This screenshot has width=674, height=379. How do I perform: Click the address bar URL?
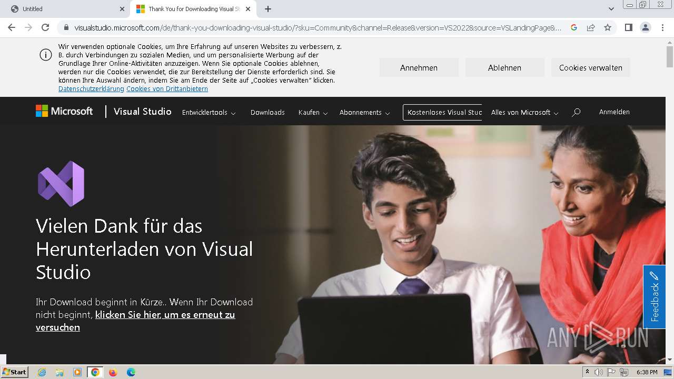click(318, 27)
